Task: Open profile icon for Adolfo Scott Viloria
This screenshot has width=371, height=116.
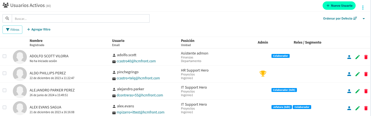Action: (x=349, y=57)
